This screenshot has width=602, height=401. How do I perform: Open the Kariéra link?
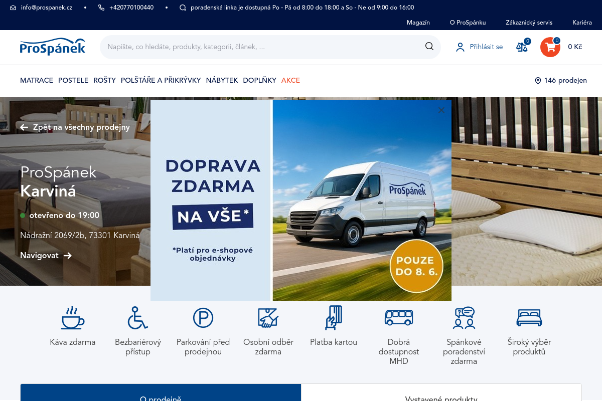[x=582, y=23]
